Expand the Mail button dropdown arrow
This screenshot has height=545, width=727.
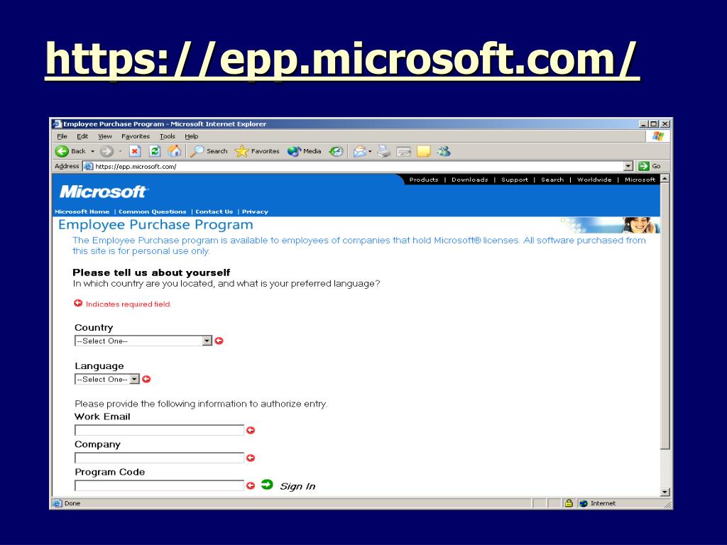pyautogui.click(x=370, y=152)
